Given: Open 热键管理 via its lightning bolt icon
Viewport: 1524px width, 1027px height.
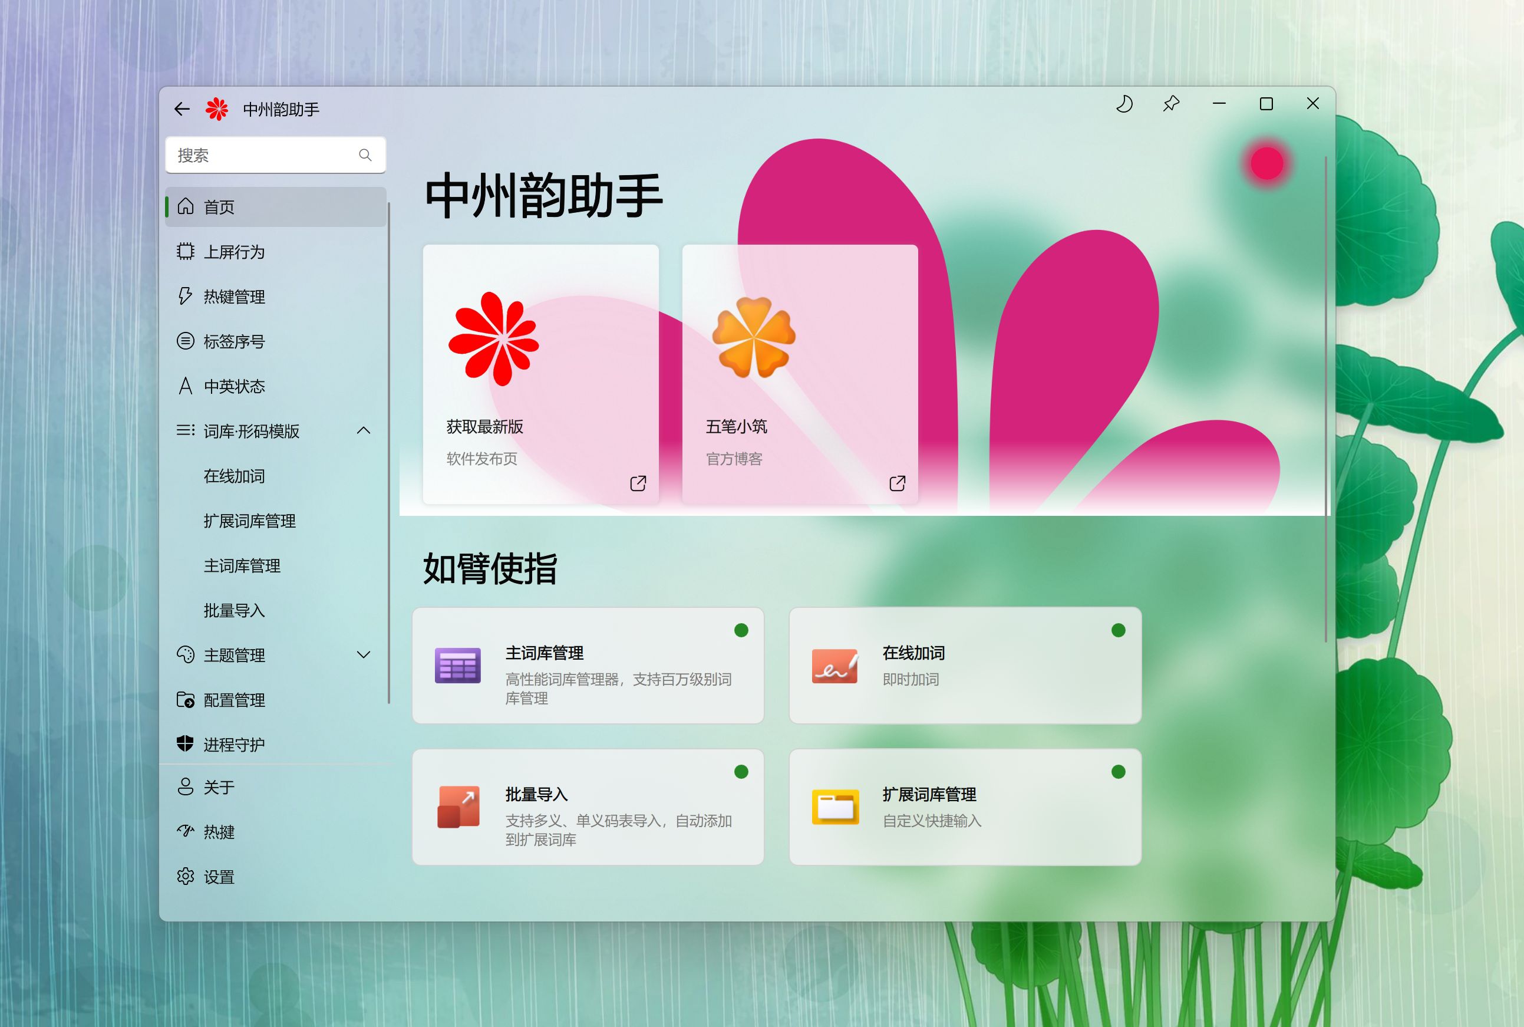Looking at the screenshot, I should [185, 297].
